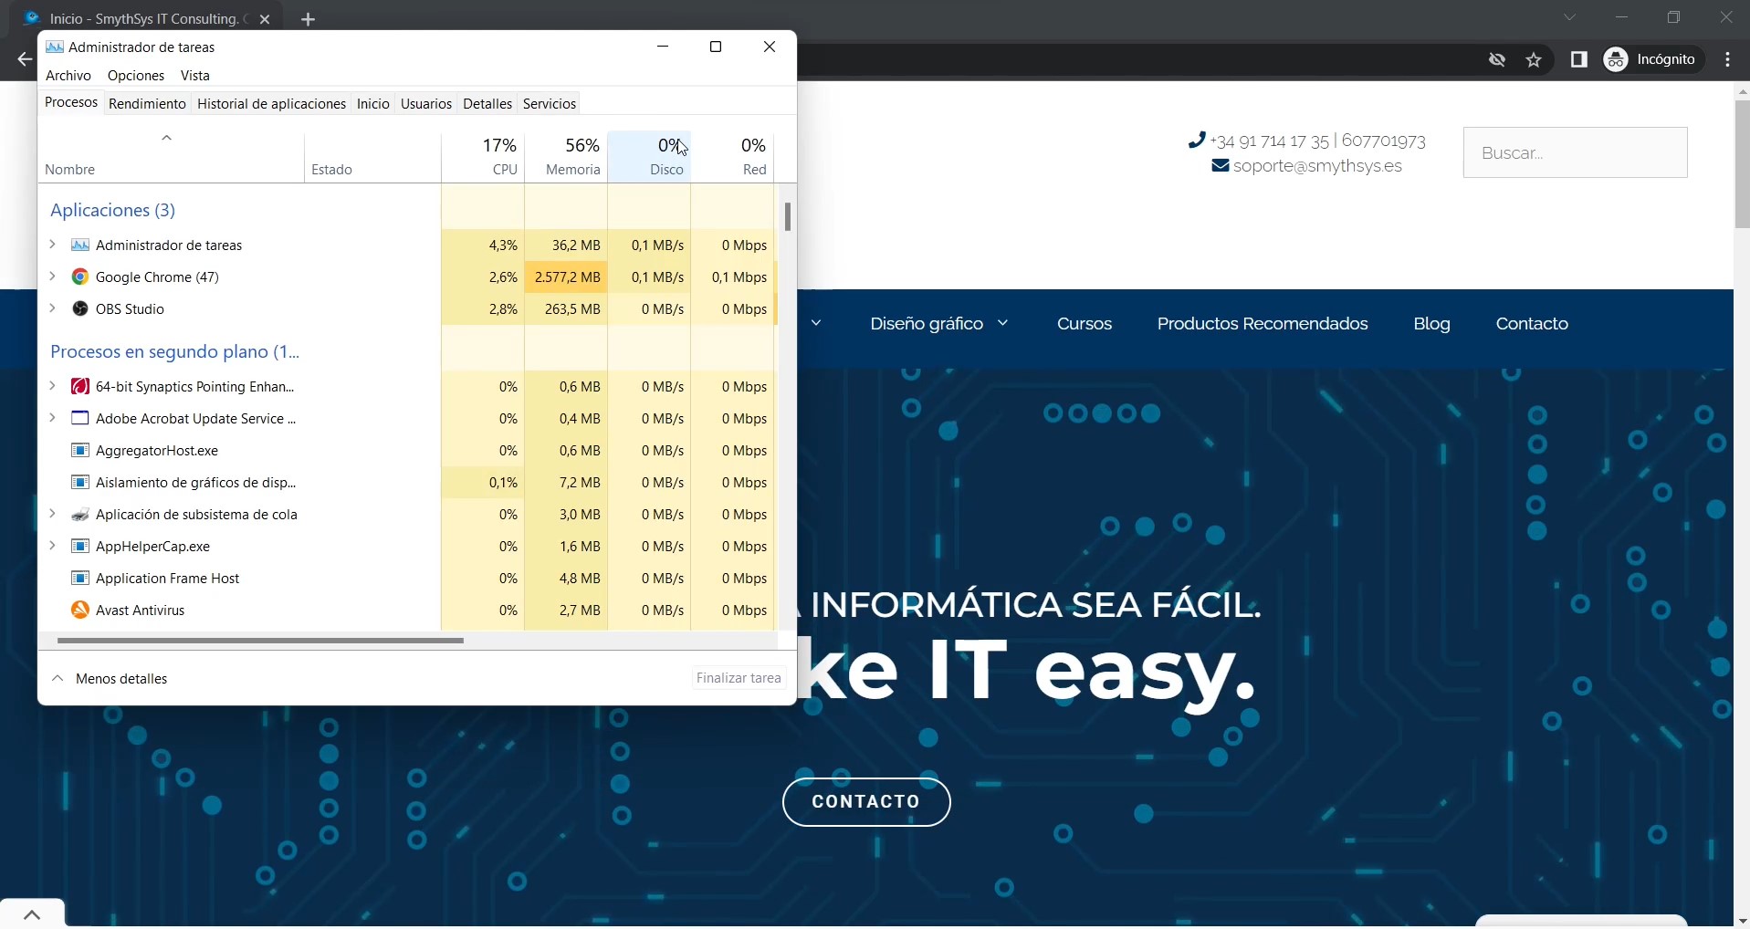Click the Incógnito profile icon
1750x929 pixels.
(1617, 60)
